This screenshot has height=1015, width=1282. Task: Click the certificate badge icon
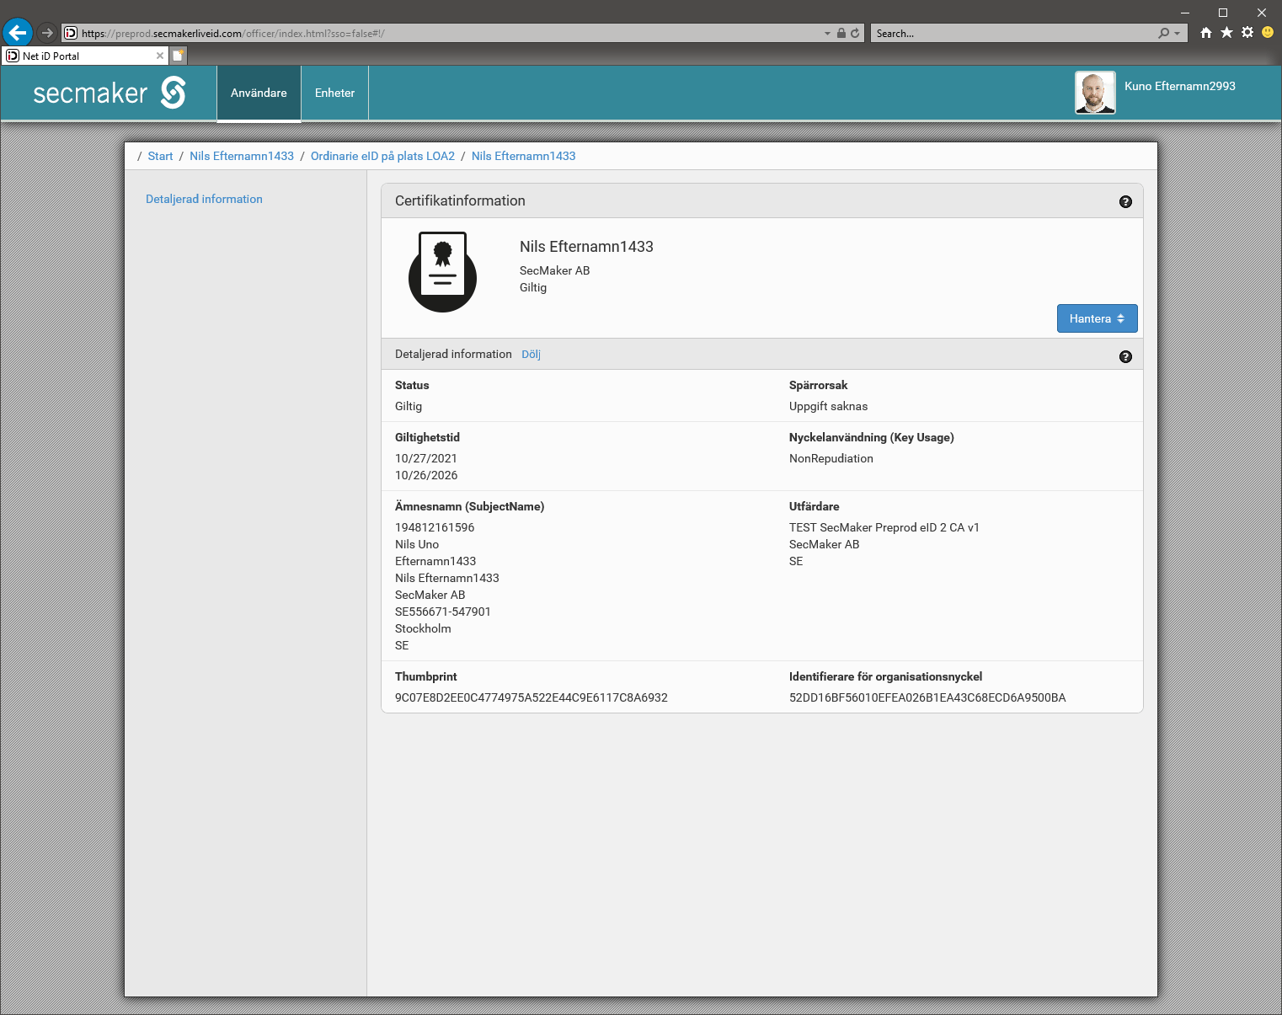tap(442, 272)
